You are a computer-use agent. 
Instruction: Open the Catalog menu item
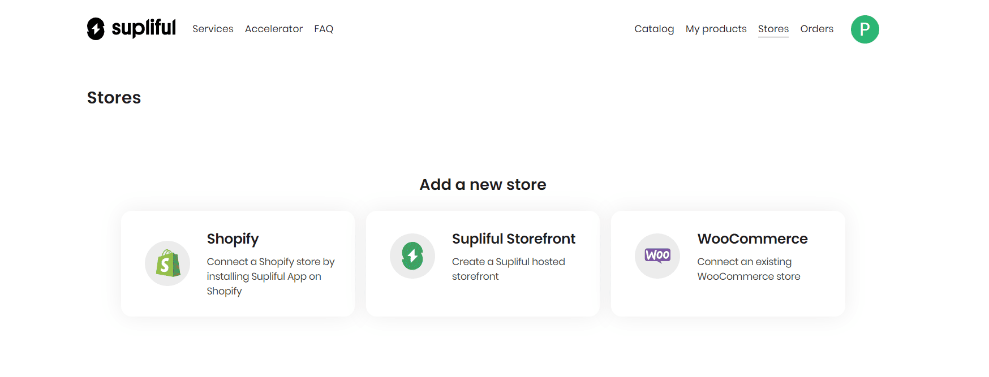pyautogui.click(x=654, y=29)
